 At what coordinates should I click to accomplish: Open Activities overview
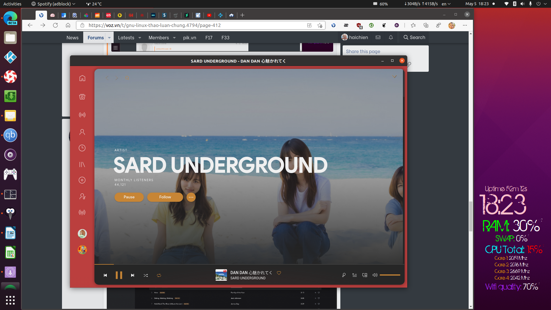[12, 4]
